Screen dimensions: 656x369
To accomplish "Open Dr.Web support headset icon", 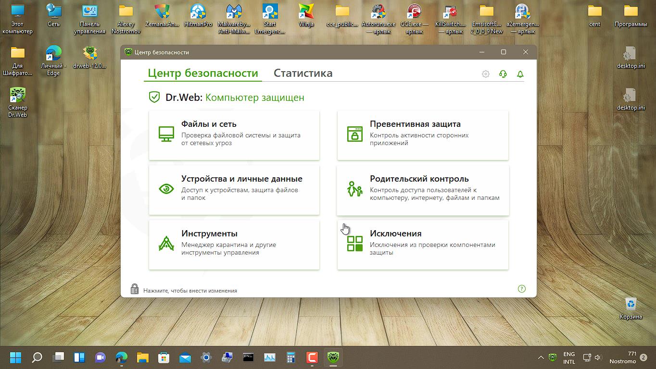I will 503,74.
